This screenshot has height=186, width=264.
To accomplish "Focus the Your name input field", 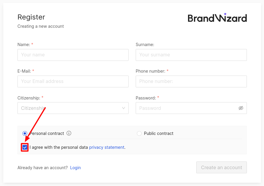I will tap(73, 55).
